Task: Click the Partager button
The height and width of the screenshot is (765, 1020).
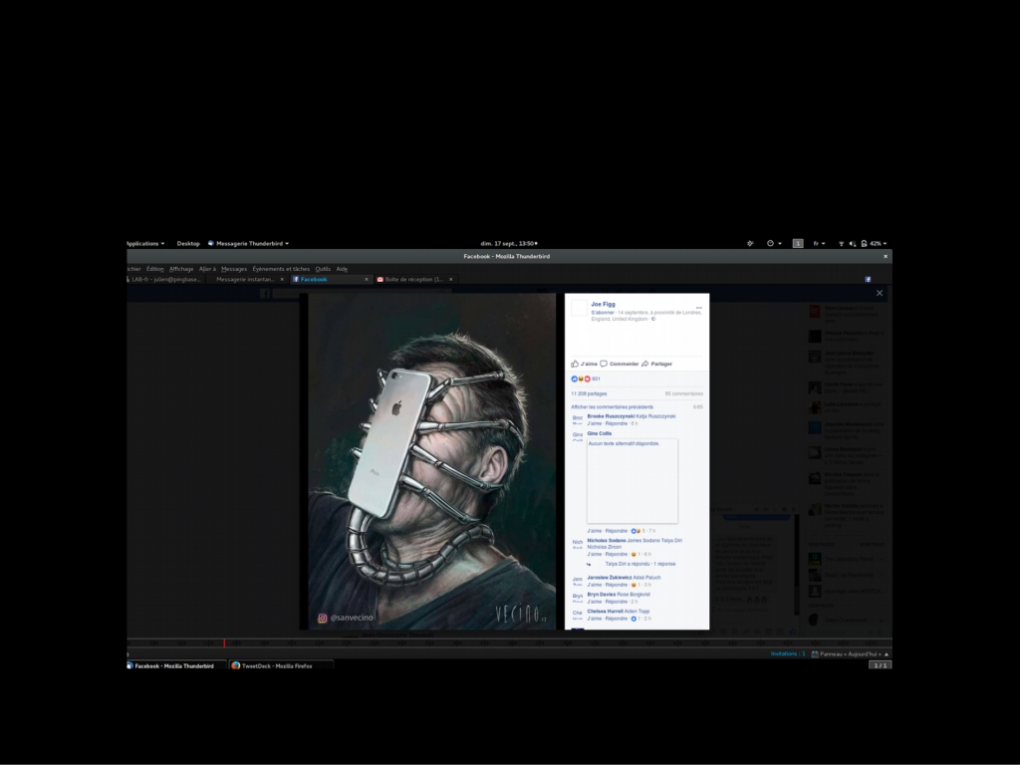Action: (x=657, y=364)
